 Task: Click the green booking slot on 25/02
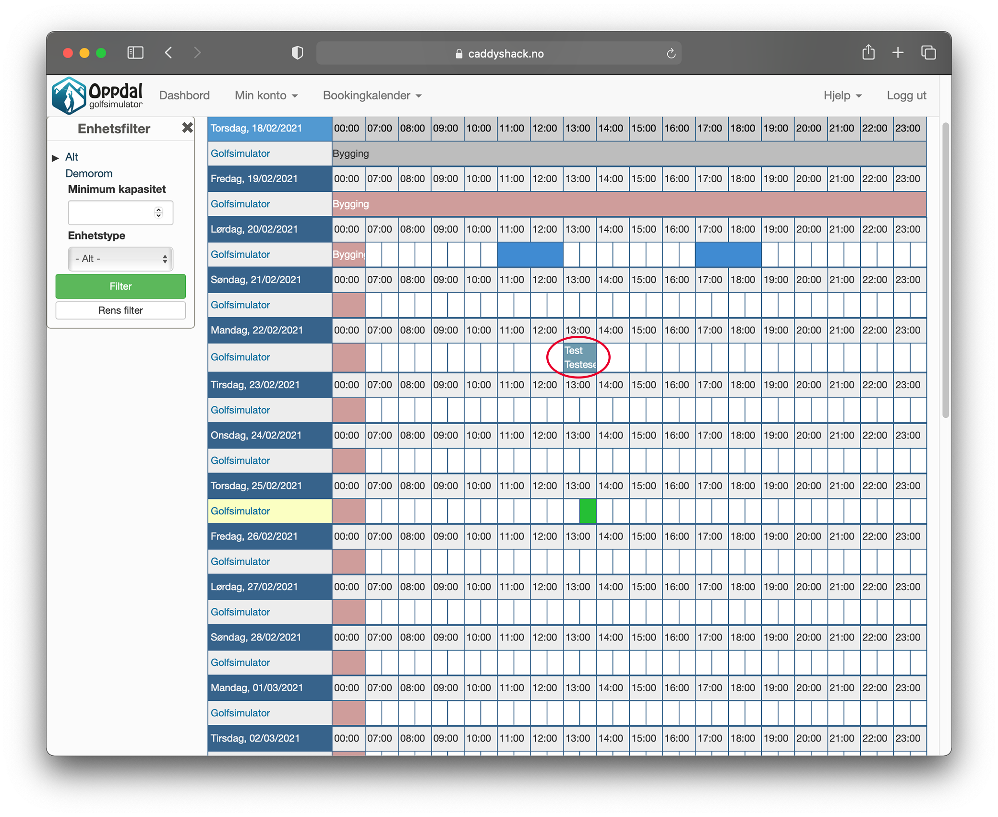click(x=588, y=511)
